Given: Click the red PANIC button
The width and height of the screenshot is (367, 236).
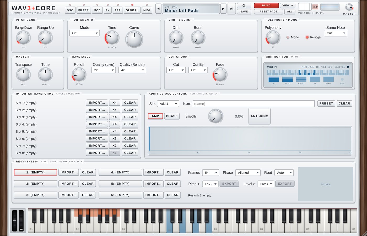Looking at the screenshot, I should tap(266, 6).
